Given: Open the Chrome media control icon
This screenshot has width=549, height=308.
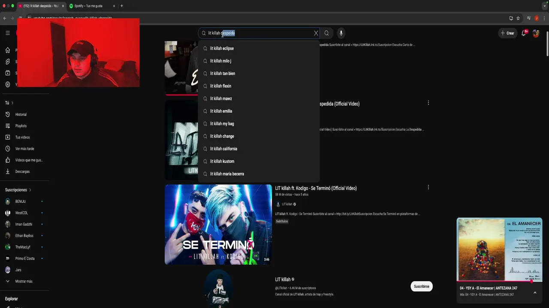Looking at the screenshot, I should pyautogui.click(x=529, y=18).
